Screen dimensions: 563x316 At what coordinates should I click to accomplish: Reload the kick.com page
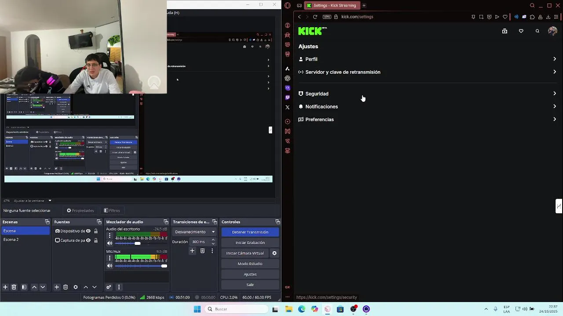[315, 17]
